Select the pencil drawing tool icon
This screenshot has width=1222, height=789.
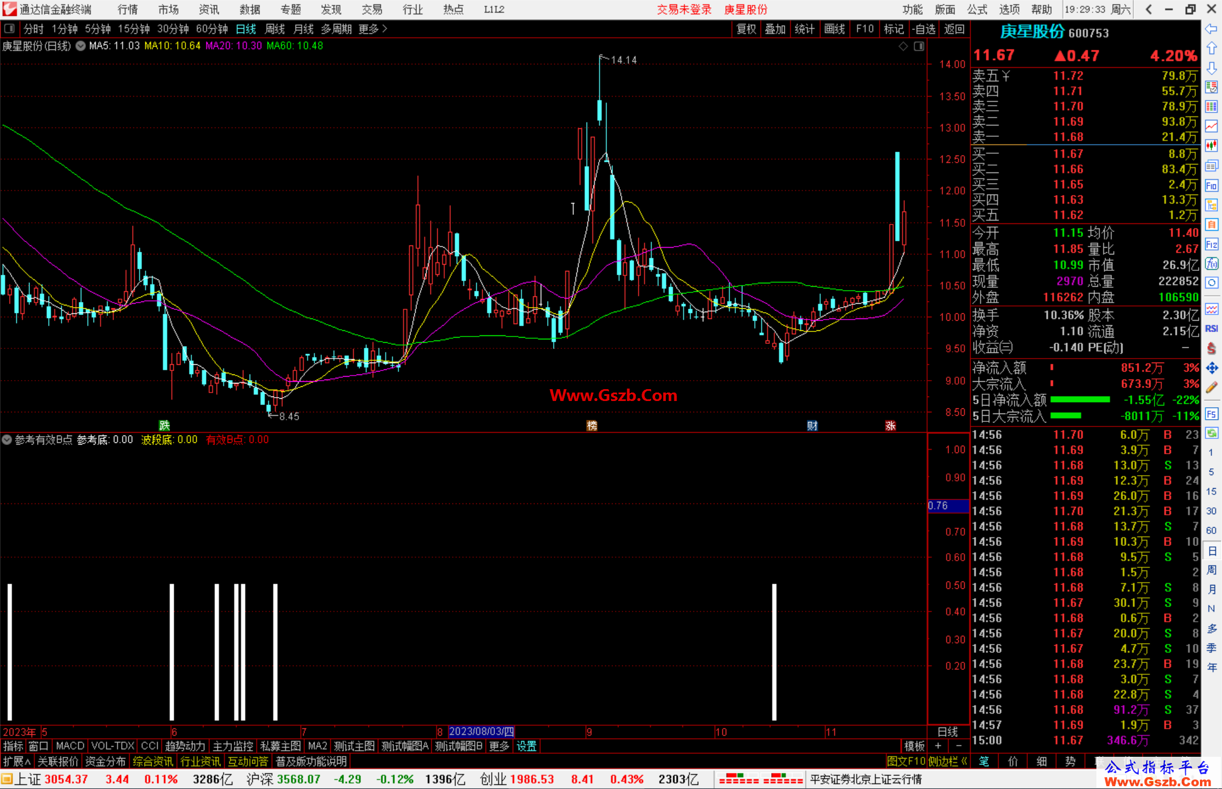tap(1211, 387)
